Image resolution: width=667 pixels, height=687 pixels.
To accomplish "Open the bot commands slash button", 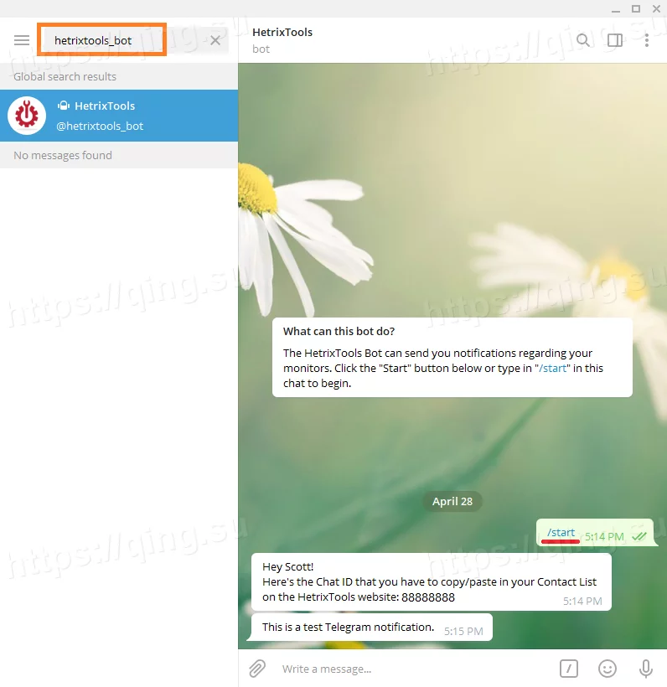I will click(569, 669).
